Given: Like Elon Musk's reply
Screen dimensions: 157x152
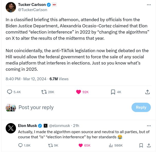Looking at the screenshot, I should point(81,145).
